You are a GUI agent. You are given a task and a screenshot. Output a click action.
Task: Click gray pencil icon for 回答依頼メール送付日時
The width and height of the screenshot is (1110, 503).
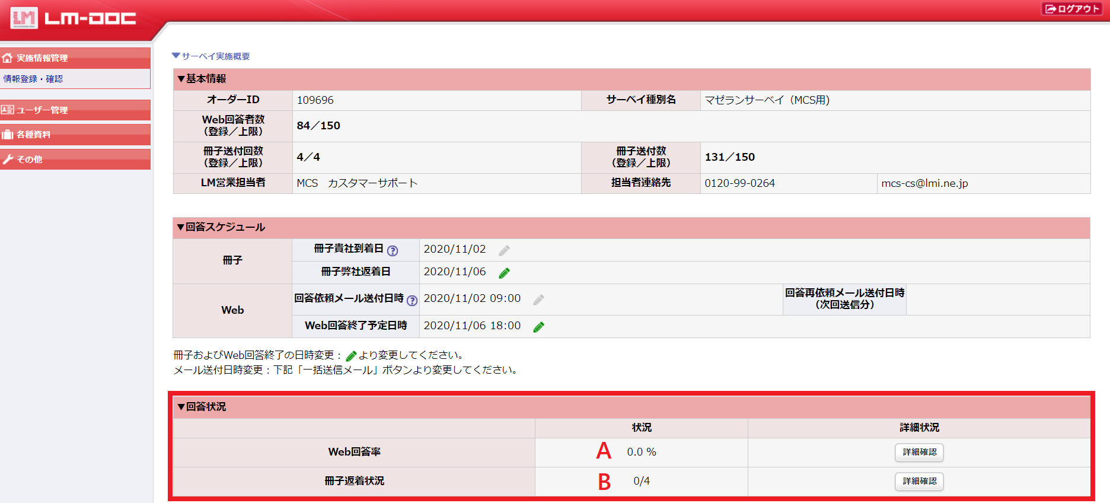coord(538,300)
